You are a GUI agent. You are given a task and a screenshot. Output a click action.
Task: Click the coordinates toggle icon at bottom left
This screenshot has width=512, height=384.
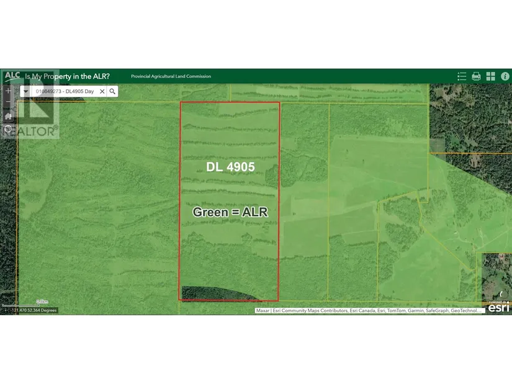tap(6, 310)
